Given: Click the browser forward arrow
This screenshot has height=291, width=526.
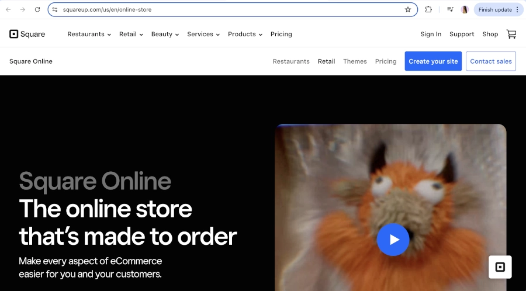Looking at the screenshot, I should coord(22,9).
